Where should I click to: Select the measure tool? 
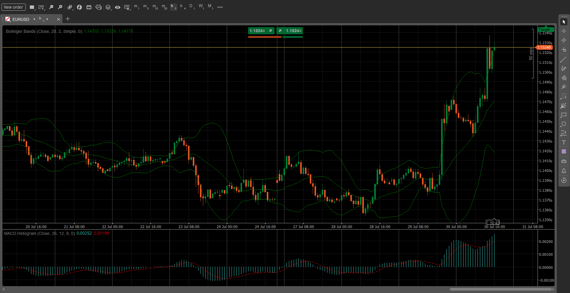point(564,50)
